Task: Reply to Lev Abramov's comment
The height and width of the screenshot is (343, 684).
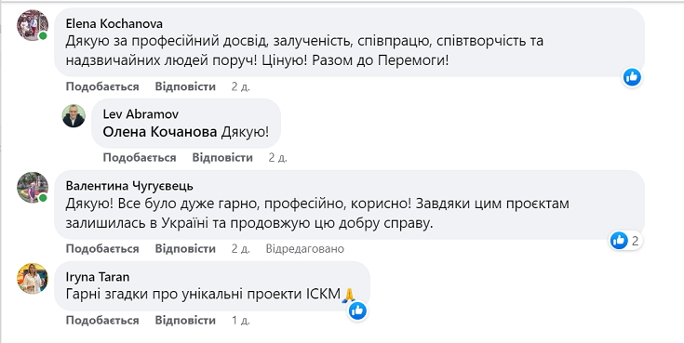Action: pos(222,158)
